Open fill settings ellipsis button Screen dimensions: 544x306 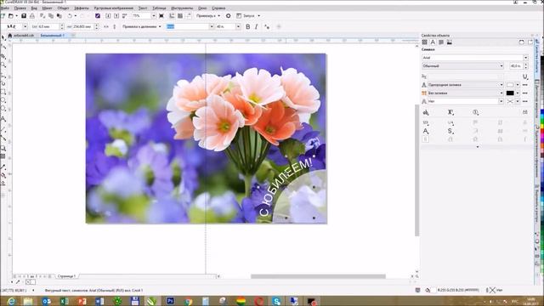click(525, 85)
